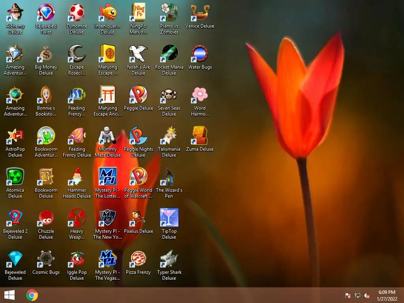404x303 pixels.
Task: Open the Alchemy Deluxe desktop shortcut
Action: (15, 12)
